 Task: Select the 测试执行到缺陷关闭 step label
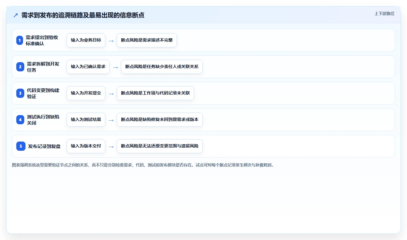[x=43, y=120]
